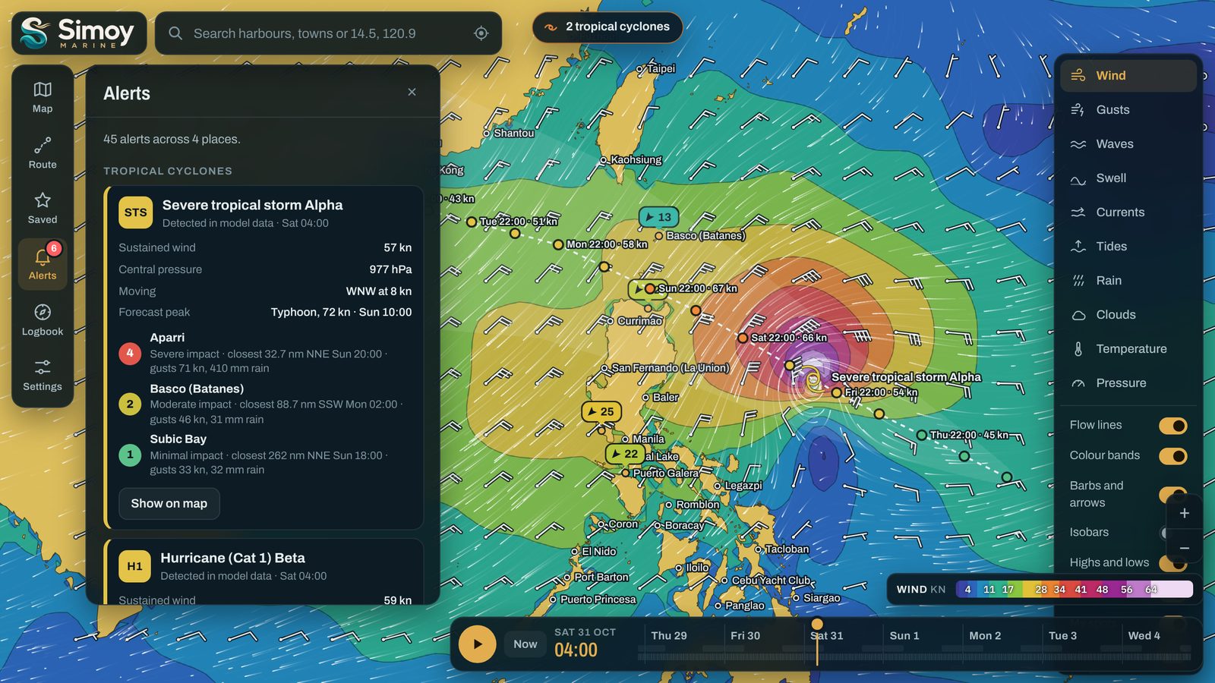Select the Pressure layer
Screen dimensions: 1215x683
point(1128,382)
